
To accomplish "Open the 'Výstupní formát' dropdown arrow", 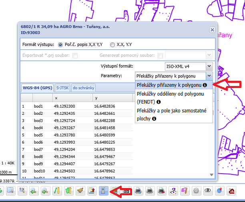I will point(209,66).
